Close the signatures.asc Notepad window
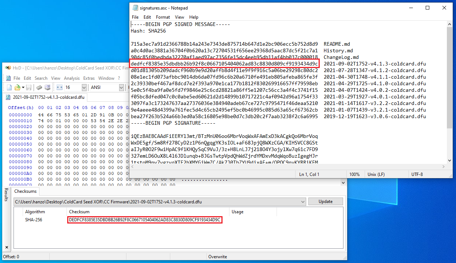 coord(444,8)
